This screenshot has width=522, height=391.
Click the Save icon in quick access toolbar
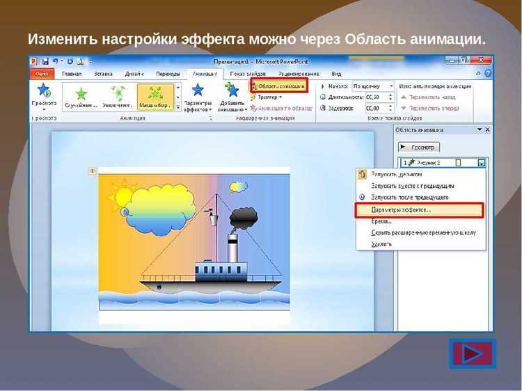[x=45, y=61]
